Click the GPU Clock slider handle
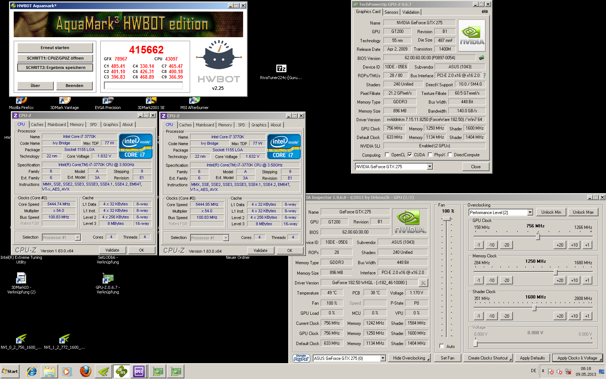This screenshot has width=606, height=379. click(x=538, y=236)
